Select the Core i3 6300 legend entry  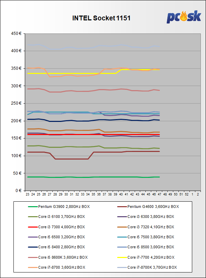(x=146, y=217)
